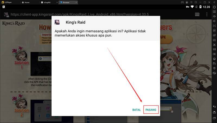Click the VPN key icon in status bar
Image resolution: width=217 pixels, height=123 pixels.
pyautogui.click(x=187, y=7)
